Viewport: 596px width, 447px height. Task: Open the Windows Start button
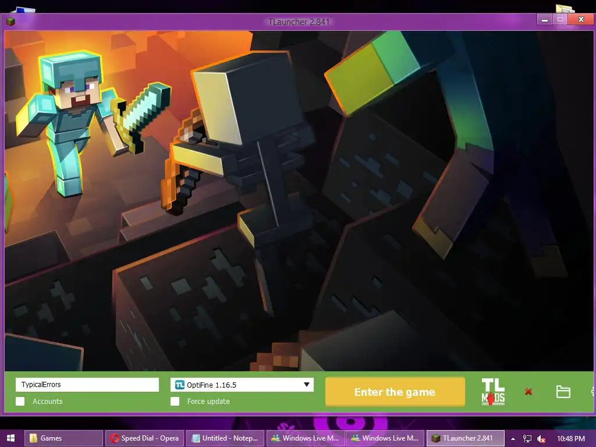pos(10,438)
